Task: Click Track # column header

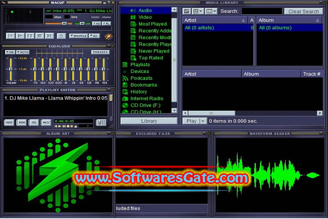Action: click(312, 74)
